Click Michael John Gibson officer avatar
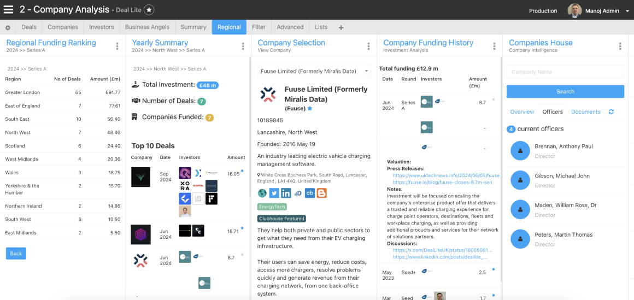 coord(520,180)
